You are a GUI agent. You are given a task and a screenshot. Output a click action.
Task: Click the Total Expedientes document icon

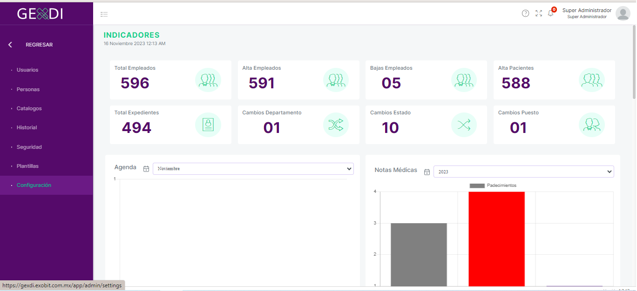tap(208, 125)
